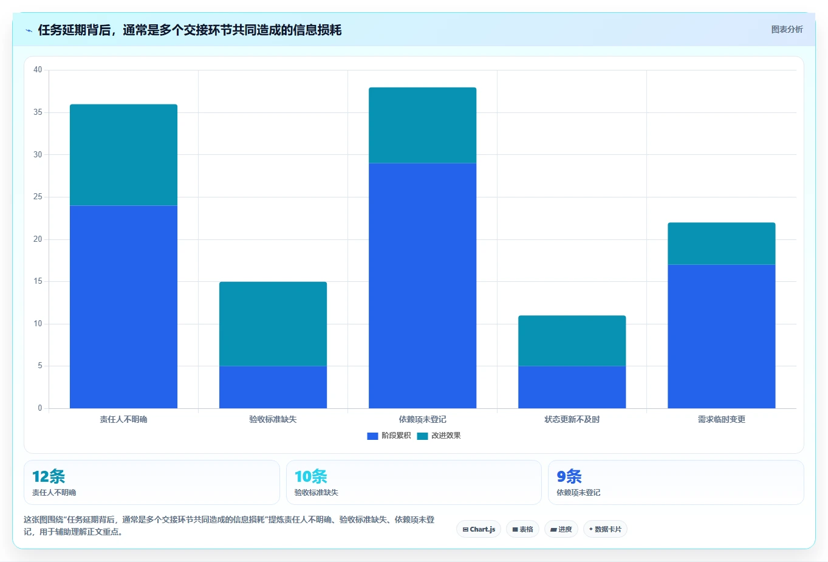
Task: Click the Chart.js tag
Action: click(479, 529)
